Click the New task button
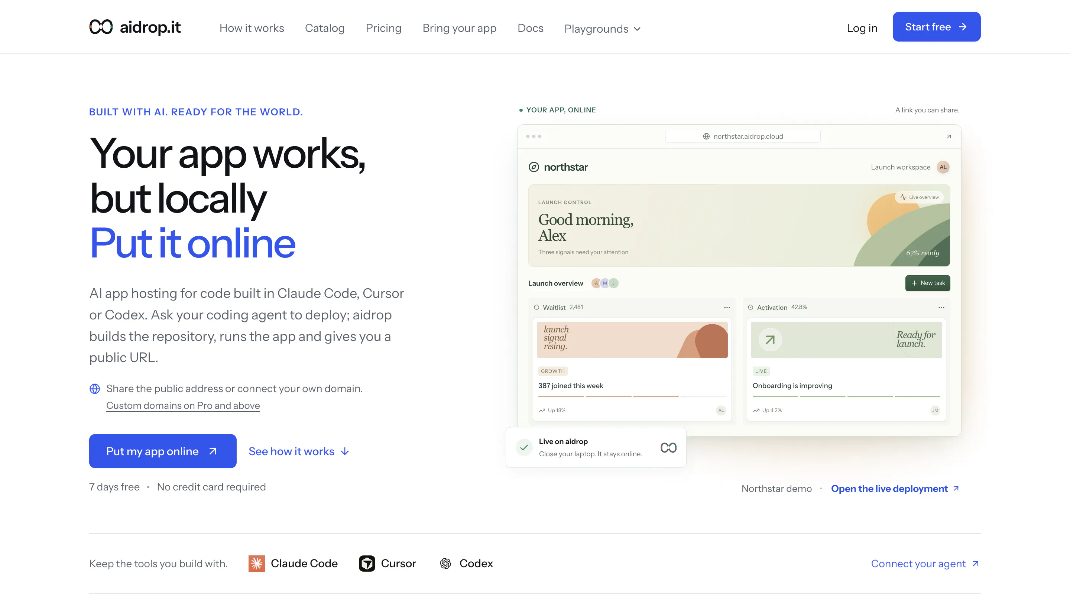Image resolution: width=1070 pixels, height=601 pixels. click(928, 283)
